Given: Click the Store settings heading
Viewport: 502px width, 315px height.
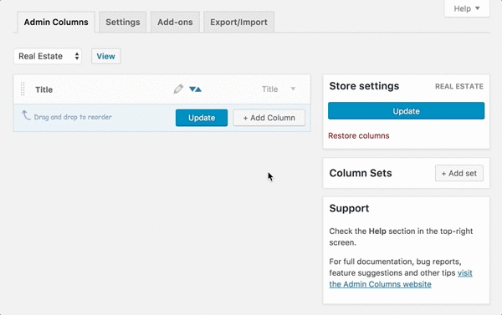Looking at the screenshot, I should [x=364, y=86].
